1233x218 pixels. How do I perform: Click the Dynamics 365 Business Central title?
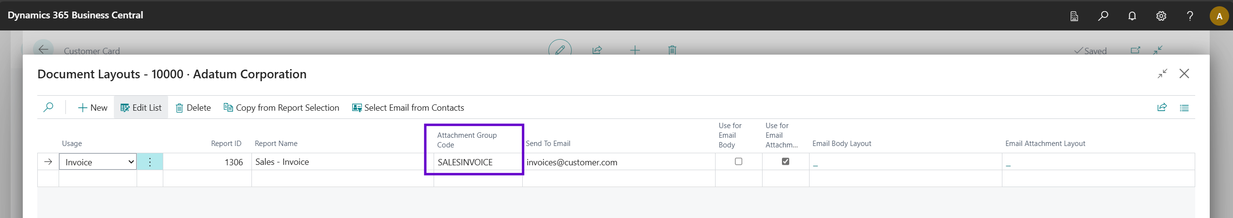click(x=76, y=15)
